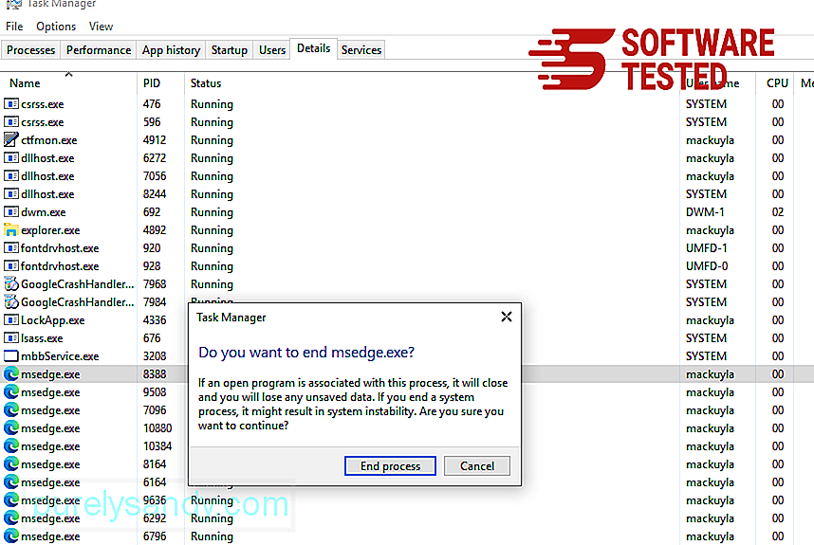Screen dimensions: 814x545
Task: Click GoogleCrashHandler icon for PID 7968
Action: click(10, 284)
